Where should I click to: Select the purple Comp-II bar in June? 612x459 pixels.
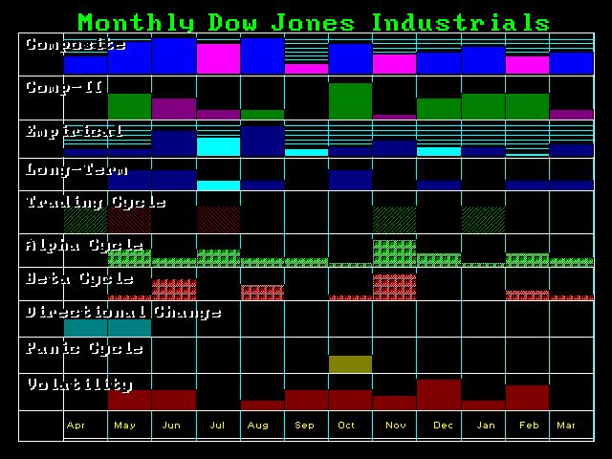[x=174, y=108]
